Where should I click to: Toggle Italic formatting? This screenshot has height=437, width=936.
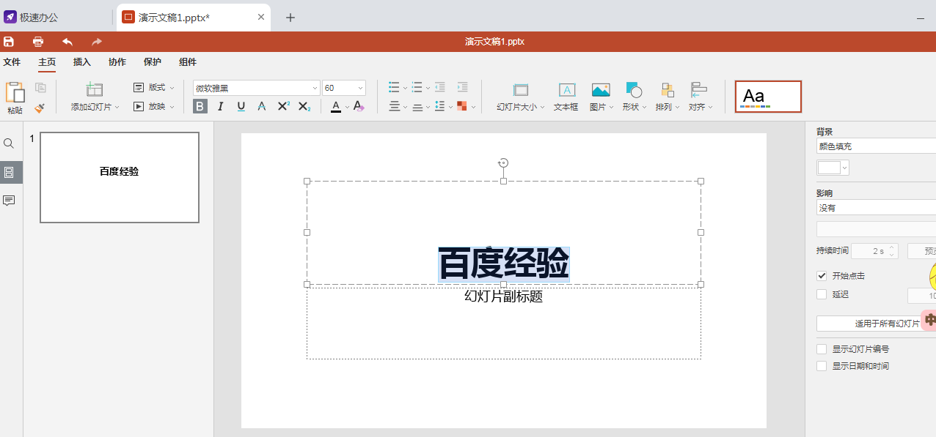(x=220, y=107)
